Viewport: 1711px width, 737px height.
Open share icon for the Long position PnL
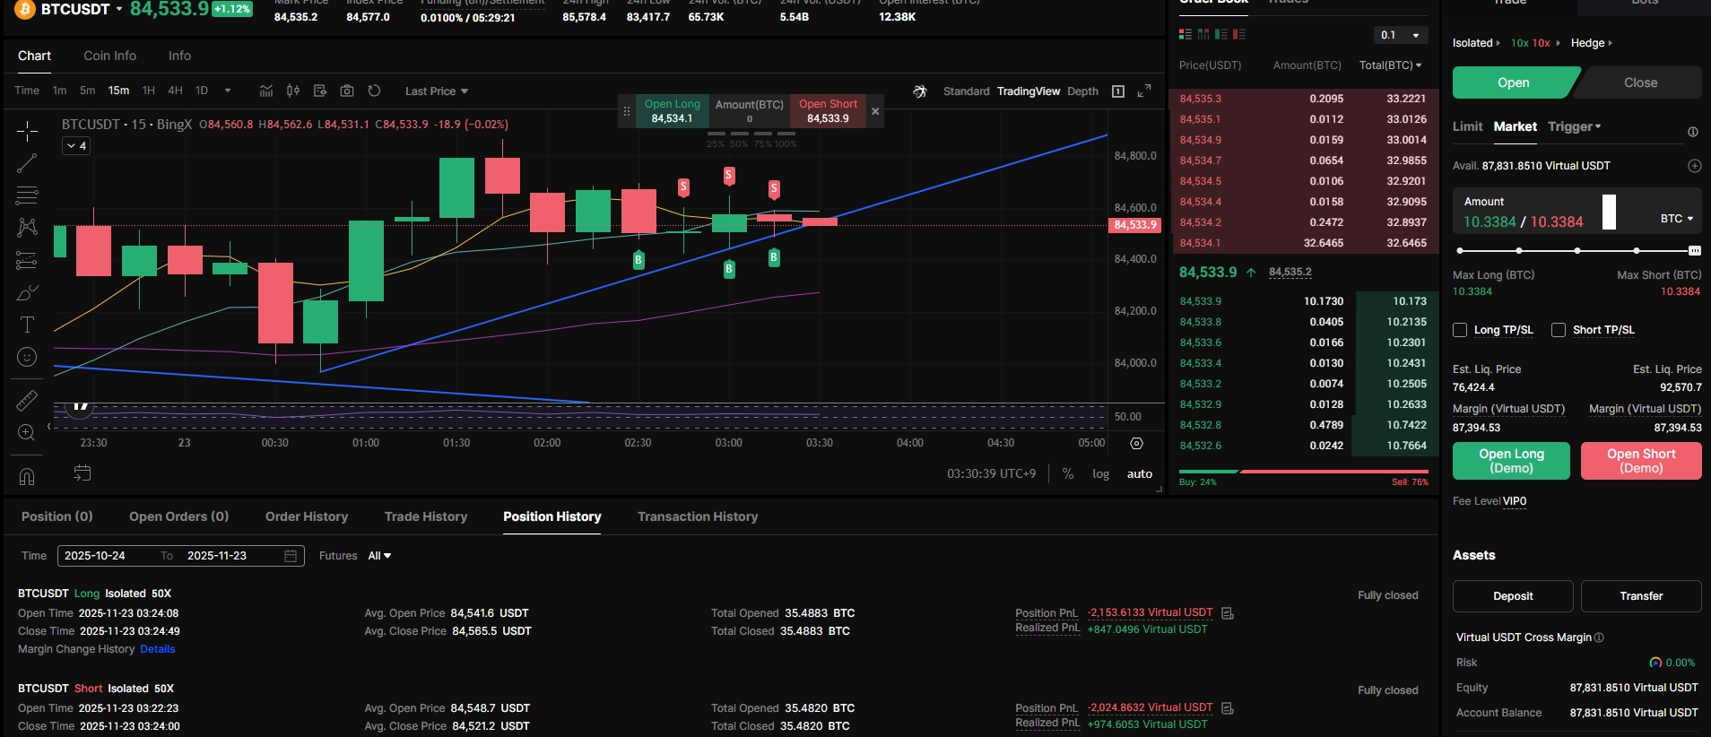1228,613
